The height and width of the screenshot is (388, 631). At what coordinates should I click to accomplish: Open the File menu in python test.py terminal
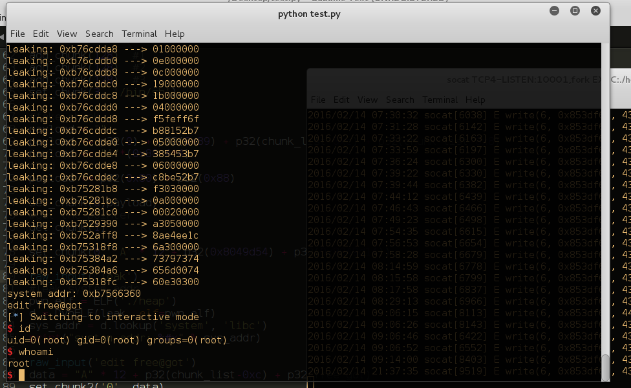tap(17, 34)
